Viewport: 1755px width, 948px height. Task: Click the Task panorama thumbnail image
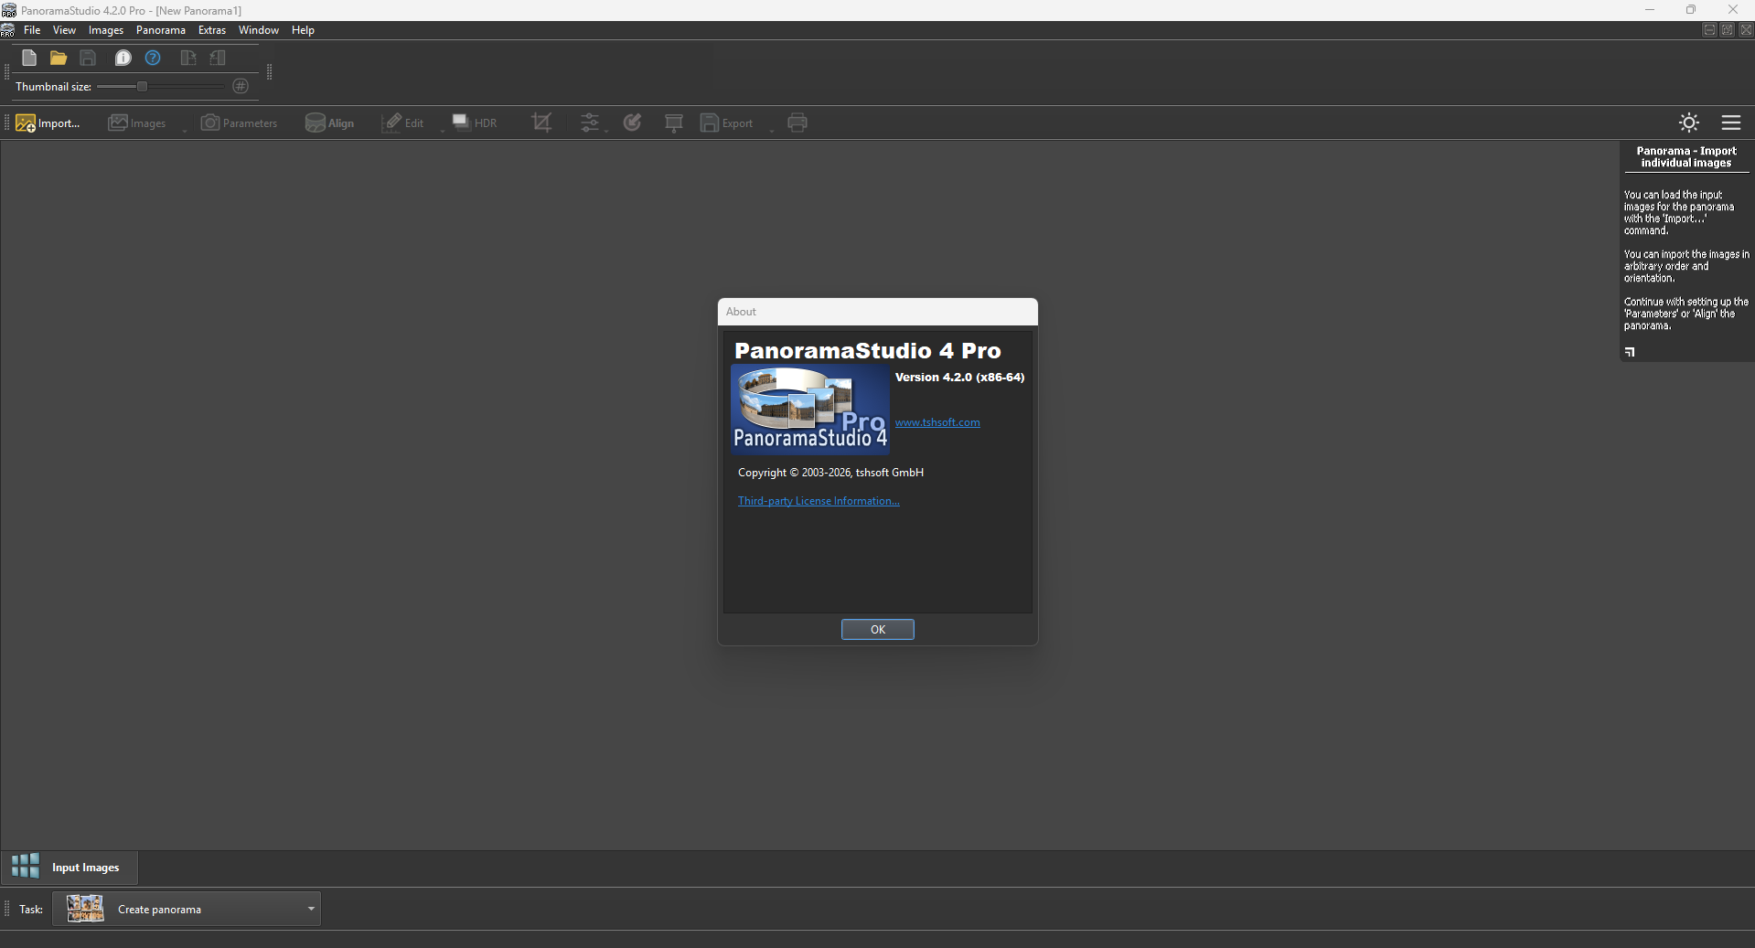[85, 909]
